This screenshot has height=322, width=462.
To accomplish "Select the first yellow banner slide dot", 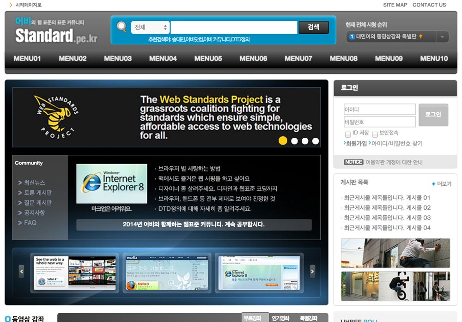I will 283,141.
